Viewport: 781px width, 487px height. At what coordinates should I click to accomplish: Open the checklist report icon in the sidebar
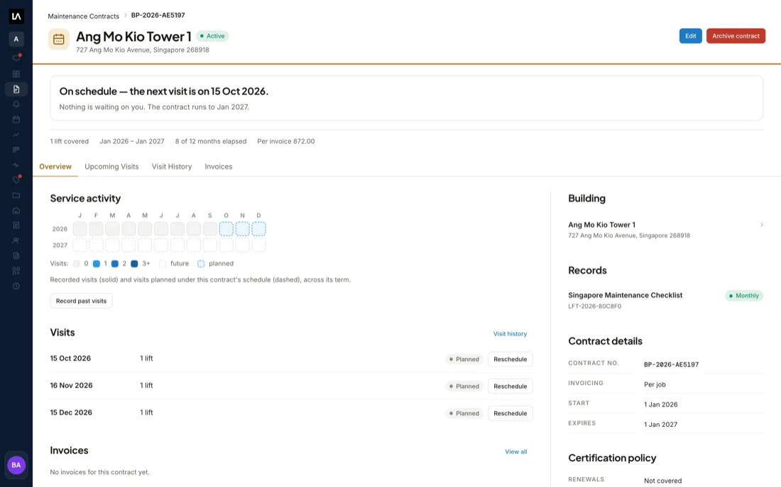pos(16,225)
